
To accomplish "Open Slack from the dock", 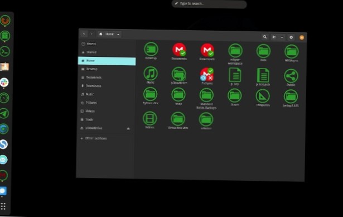I will [4, 83].
